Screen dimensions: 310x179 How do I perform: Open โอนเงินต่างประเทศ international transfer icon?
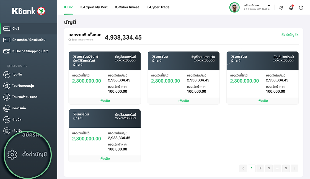[7, 97]
